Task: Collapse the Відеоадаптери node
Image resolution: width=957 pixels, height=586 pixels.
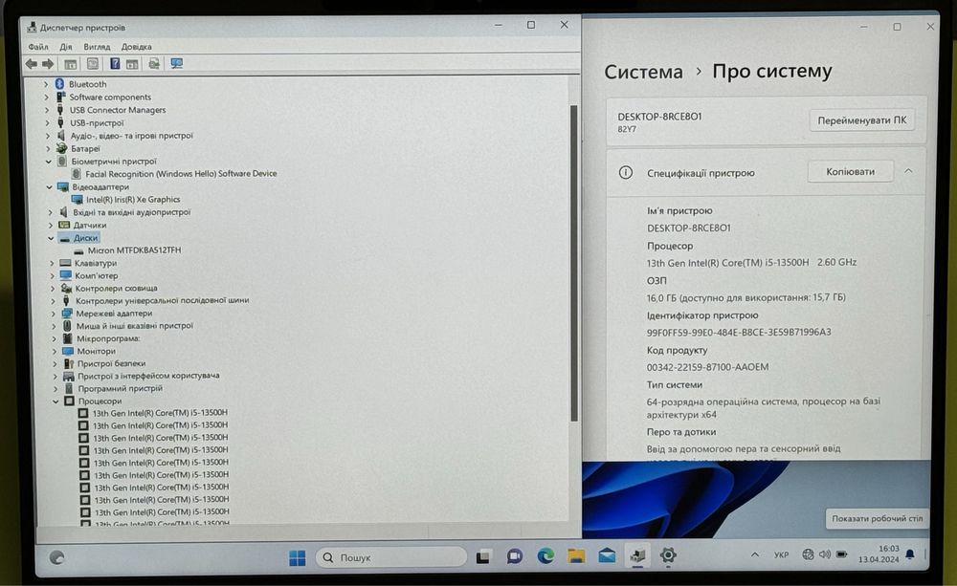Action: (50, 187)
